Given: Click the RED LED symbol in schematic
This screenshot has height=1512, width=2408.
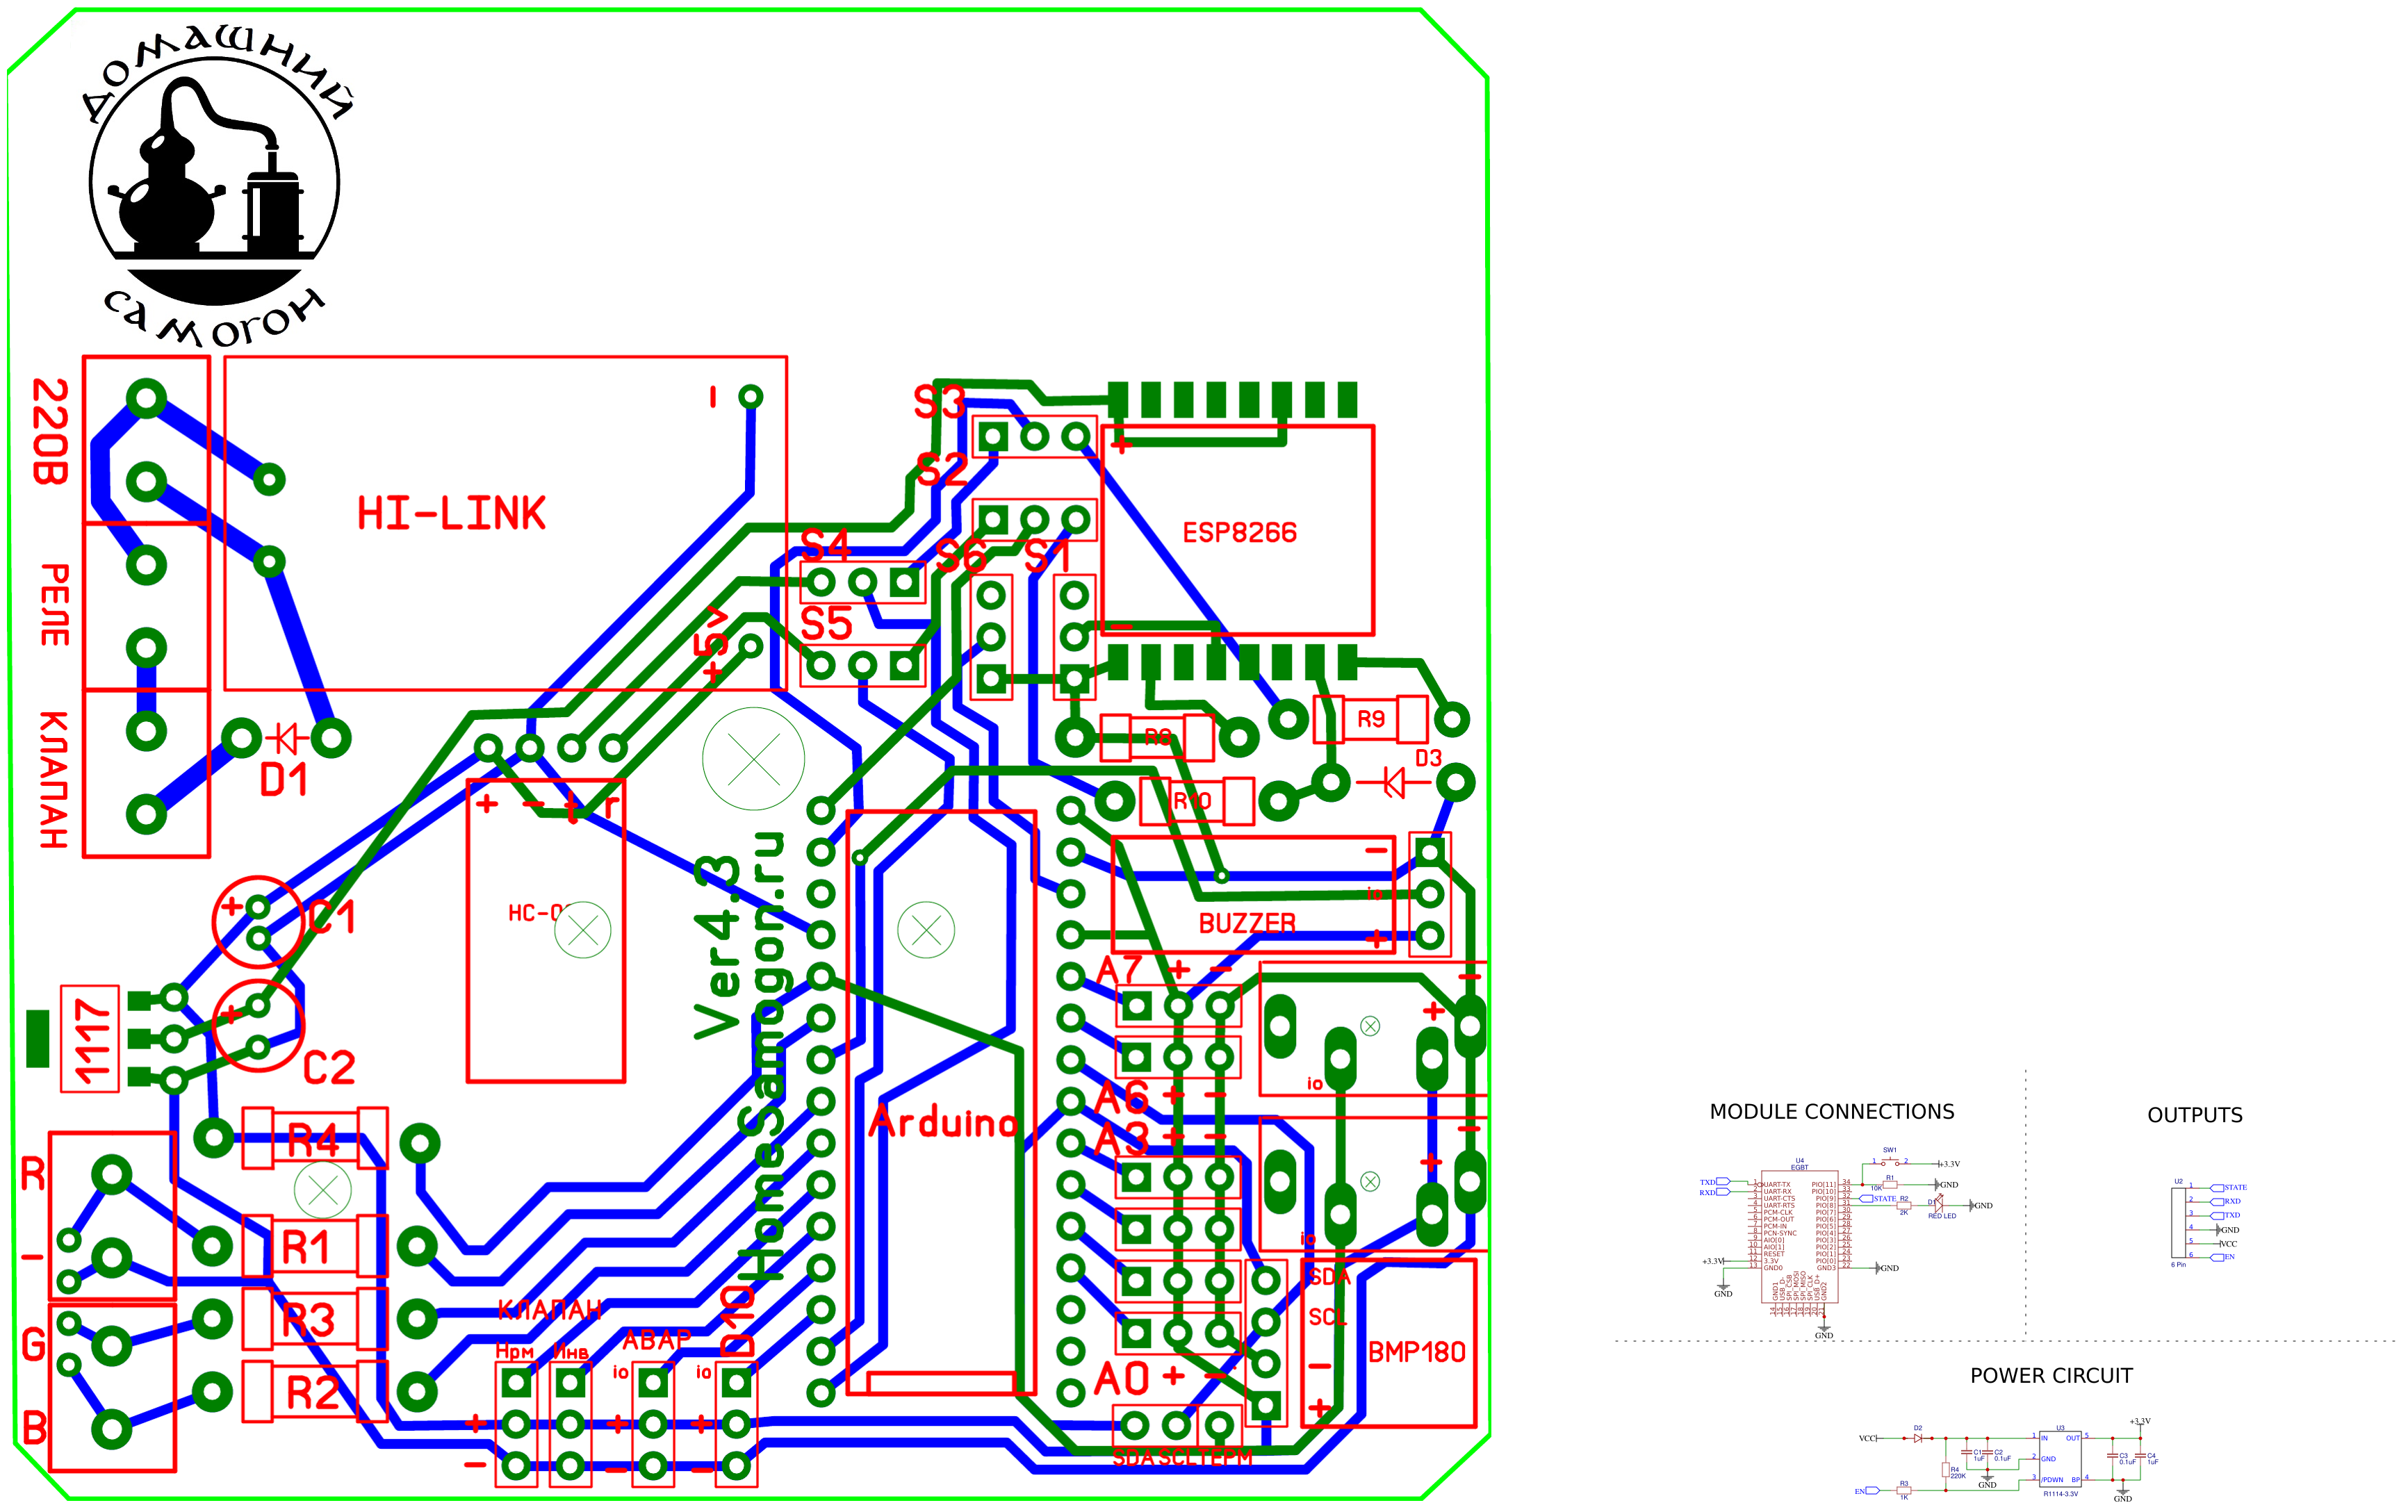Looking at the screenshot, I should [1939, 1206].
